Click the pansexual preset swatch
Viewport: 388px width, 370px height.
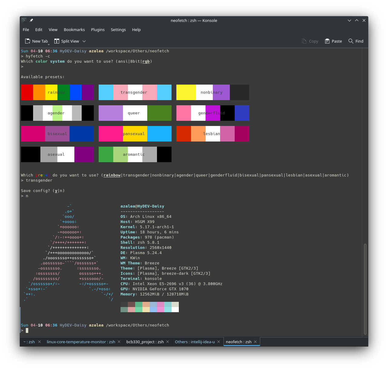(135, 134)
